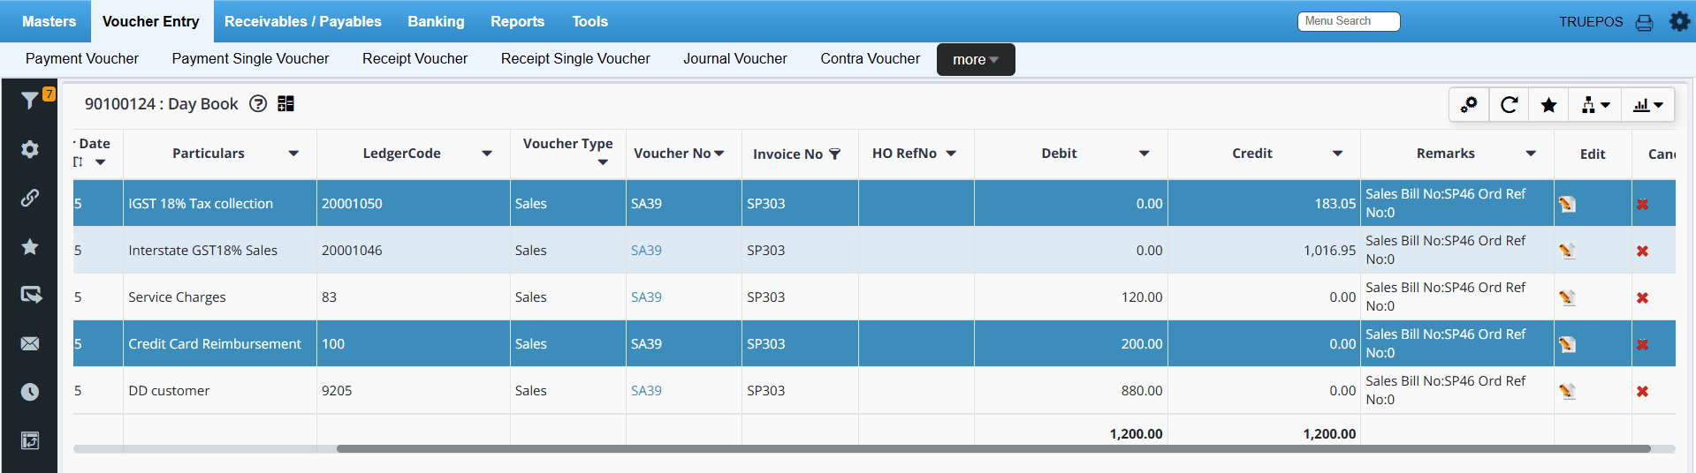The height and width of the screenshot is (473, 1696).
Task: Cancel the DD customer entry
Action: (1642, 392)
